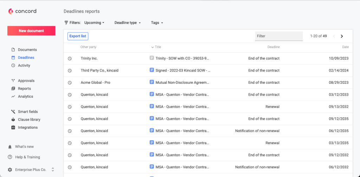
Task: Click into the Filter text field
Action: pos(278,36)
